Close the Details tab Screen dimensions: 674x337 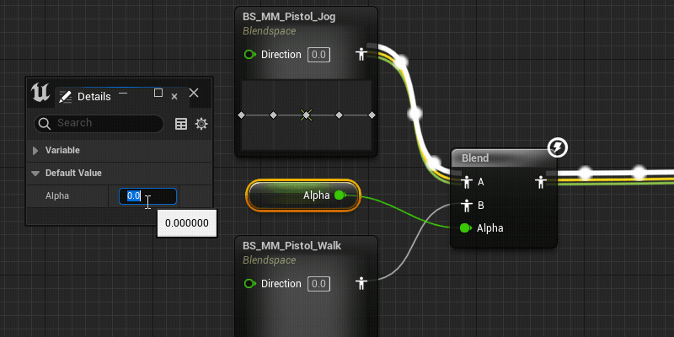[174, 97]
